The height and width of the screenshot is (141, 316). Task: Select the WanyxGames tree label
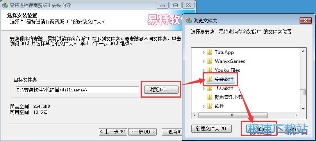click(230, 61)
